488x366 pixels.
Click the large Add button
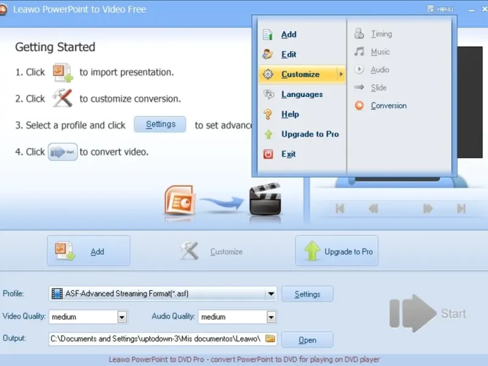(88, 251)
